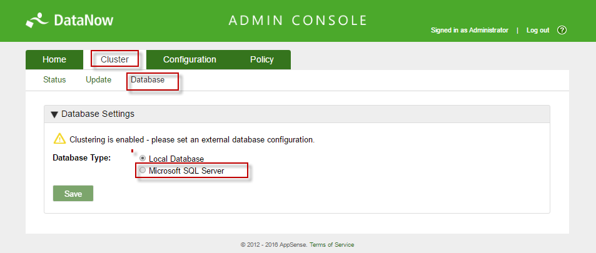
Task: Select the Local Database radio button
Action: 143,159
